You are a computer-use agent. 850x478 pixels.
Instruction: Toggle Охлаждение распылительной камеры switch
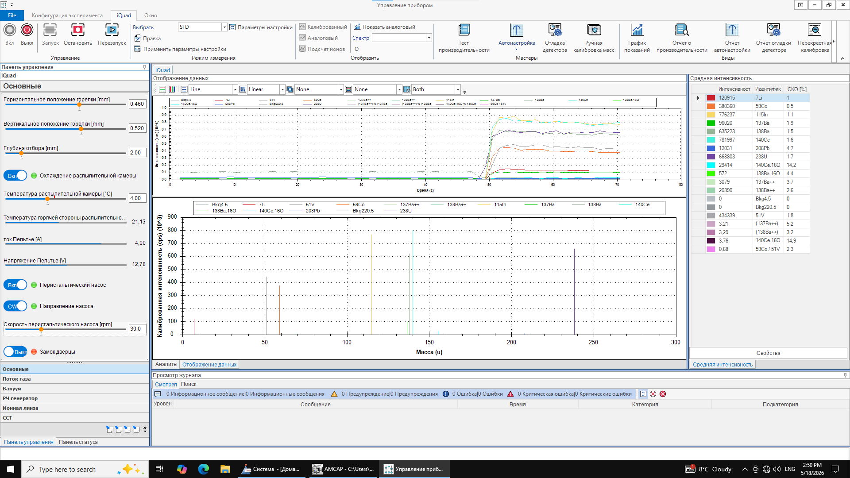tap(15, 176)
